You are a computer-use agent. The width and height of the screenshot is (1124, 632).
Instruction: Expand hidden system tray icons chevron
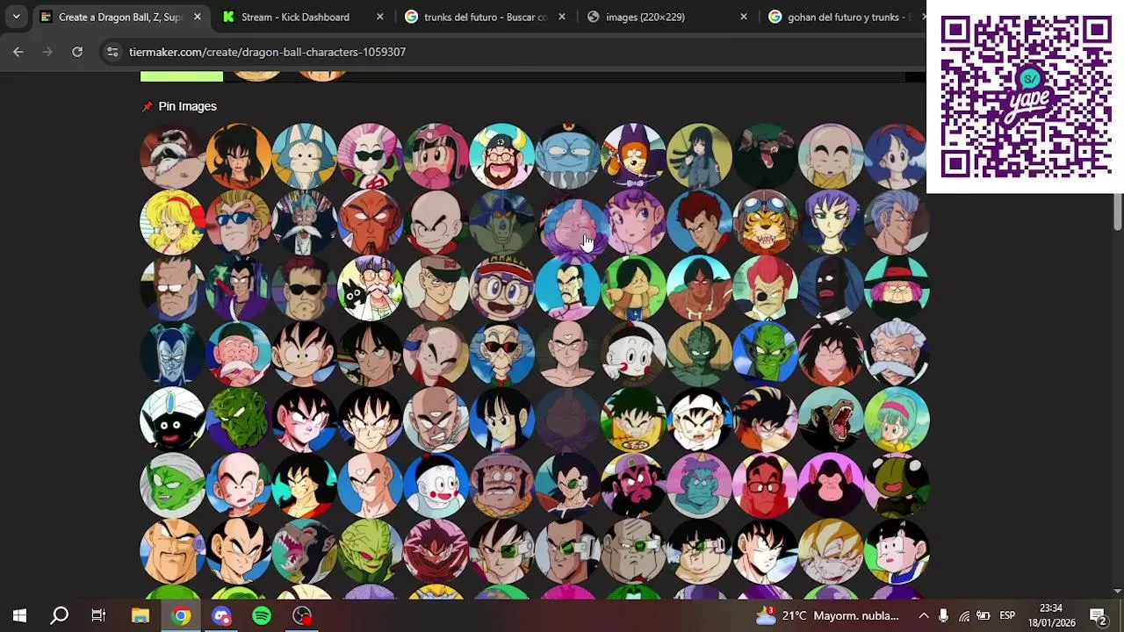pos(924,615)
